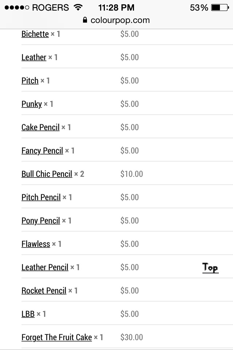Open the Pony Pencil link
233x350 pixels.
point(41,221)
